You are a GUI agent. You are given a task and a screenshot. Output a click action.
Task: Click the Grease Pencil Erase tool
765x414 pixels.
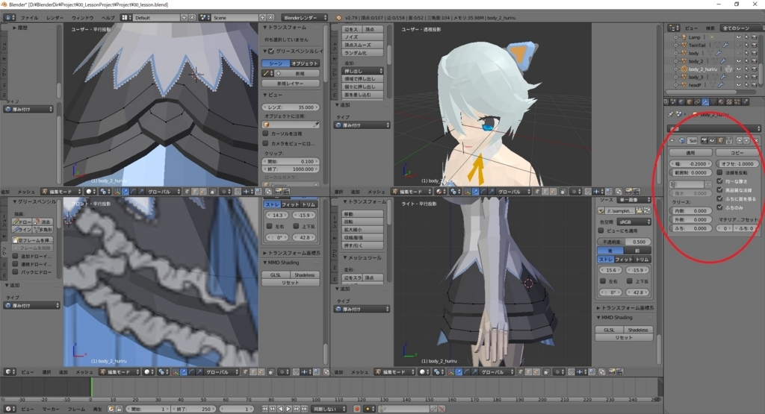43,222
